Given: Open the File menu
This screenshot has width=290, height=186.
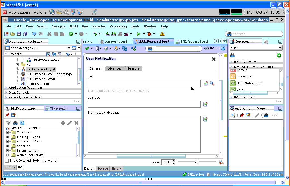Looking at the screenshot, I should pyautogui.click(x=8, y=26).
